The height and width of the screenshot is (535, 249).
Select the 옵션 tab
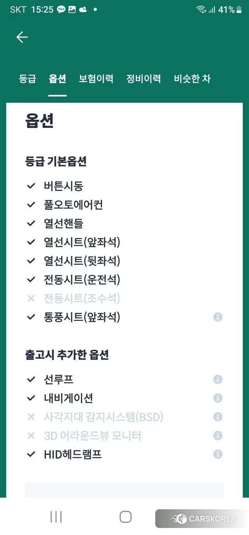57,79
